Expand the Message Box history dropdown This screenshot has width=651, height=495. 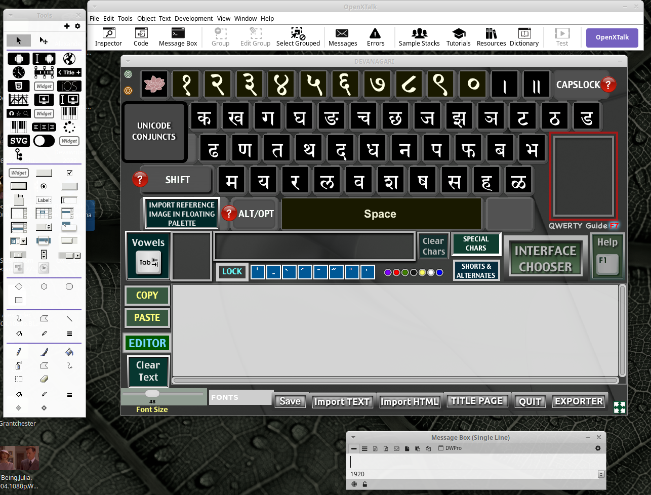tap(601, 474)
